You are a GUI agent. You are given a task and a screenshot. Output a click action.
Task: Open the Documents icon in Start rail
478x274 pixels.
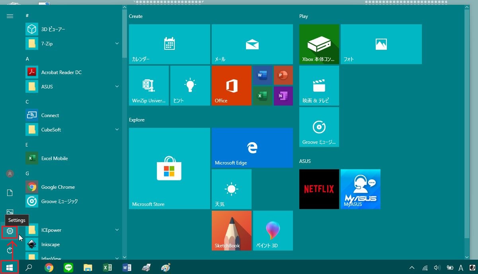pyautogui.click(x=10, y=193)
